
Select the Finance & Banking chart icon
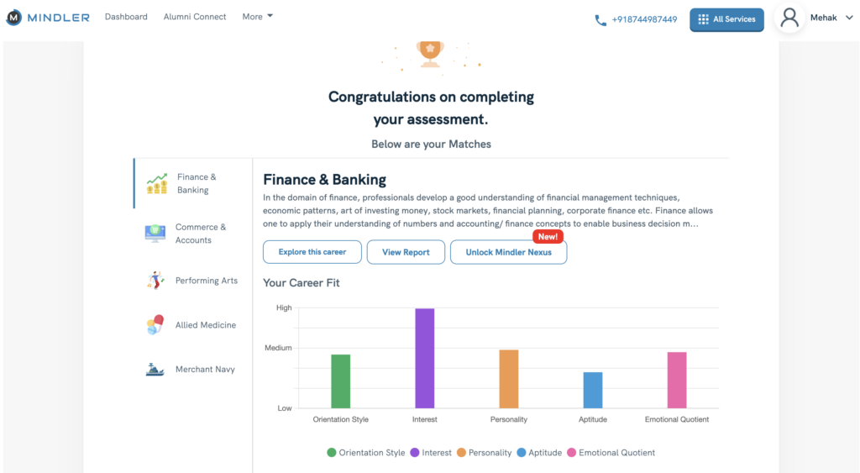[157, 184]
